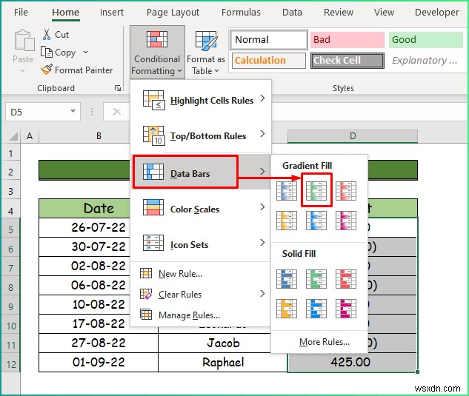This screenshot has width=469, height=396.
Task: Select cell containing 425.00
Action: [x=352, y=362]
